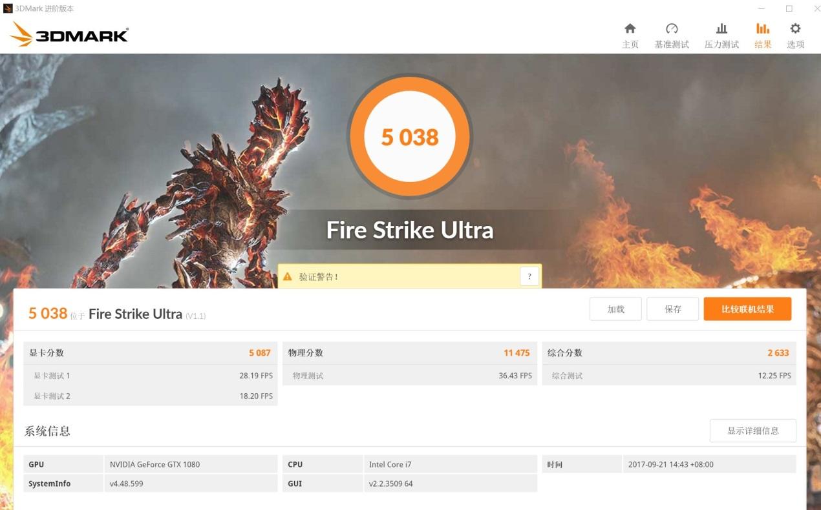
Task: Click the V1.1 version label
Action: coord(196,316)
